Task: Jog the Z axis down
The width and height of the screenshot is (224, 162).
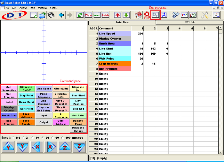Action: [79, 147]
